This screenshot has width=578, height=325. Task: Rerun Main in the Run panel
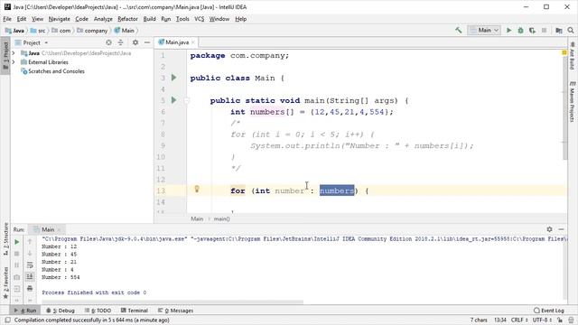point(17,242)
